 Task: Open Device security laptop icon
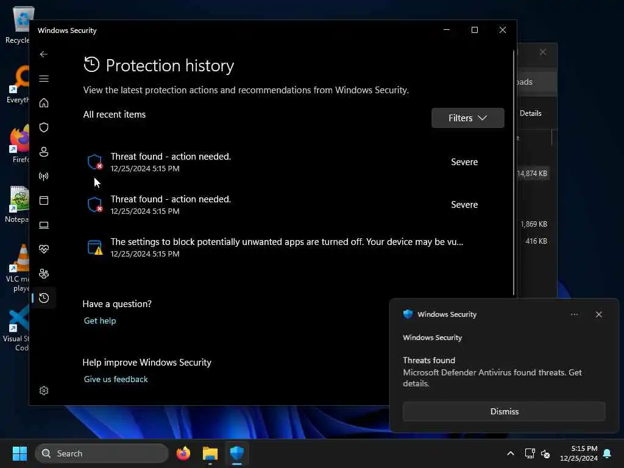pos(44,225)
